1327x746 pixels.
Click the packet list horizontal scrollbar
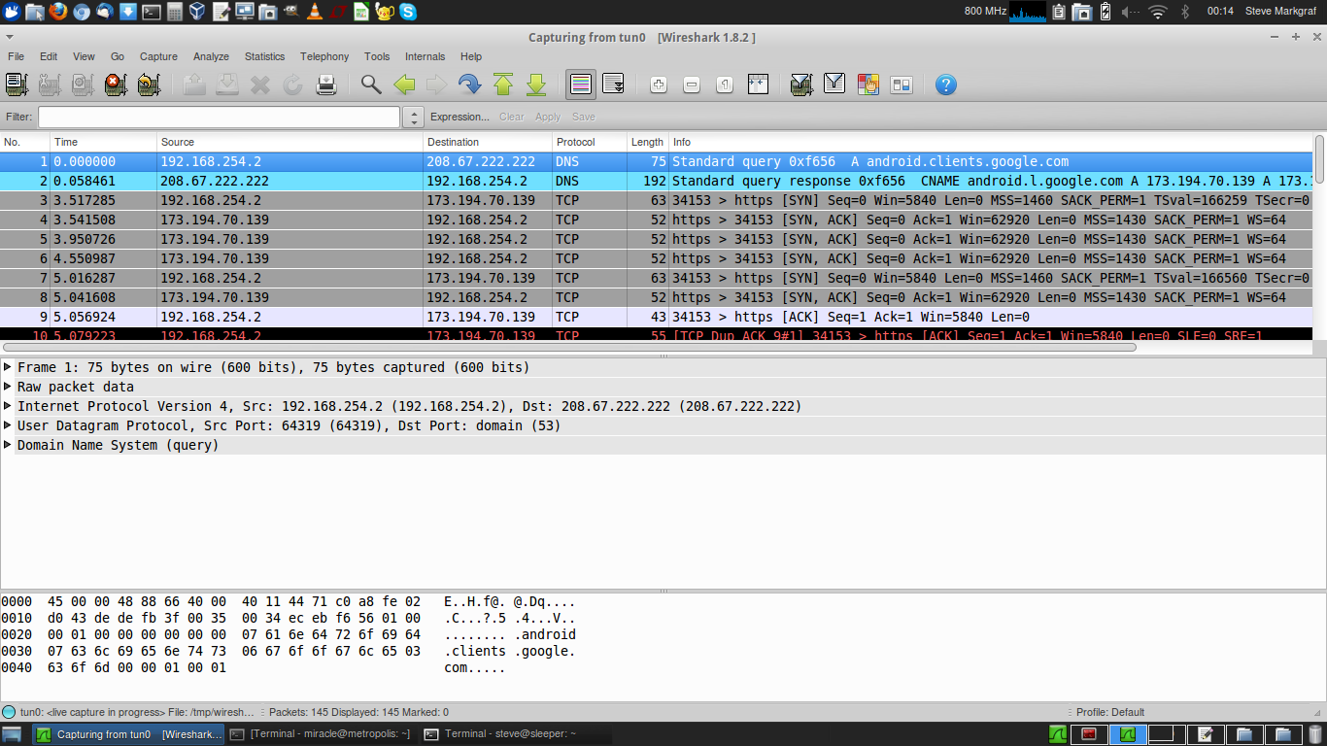tap(568, 347)
